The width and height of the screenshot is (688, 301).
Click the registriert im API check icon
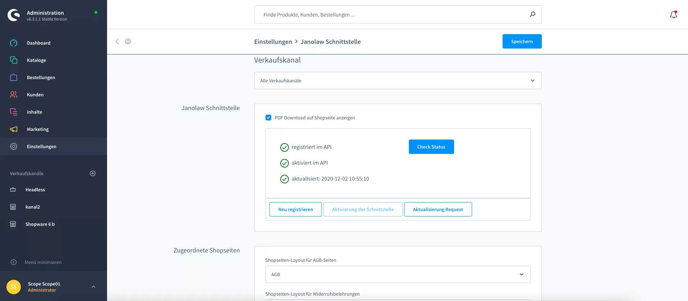284,147
